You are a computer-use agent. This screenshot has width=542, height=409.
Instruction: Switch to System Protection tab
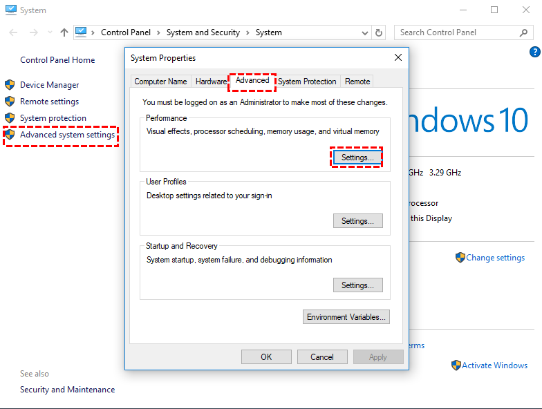tap(307, 82)
